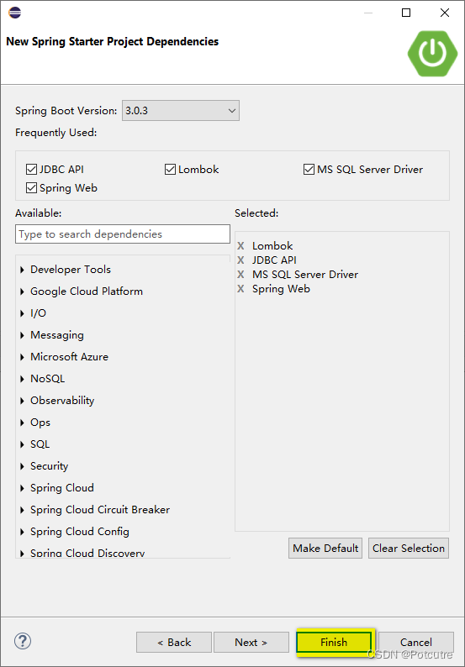Click the Finish button
This screenshot has width=465, height=667.
click(334, 642)
